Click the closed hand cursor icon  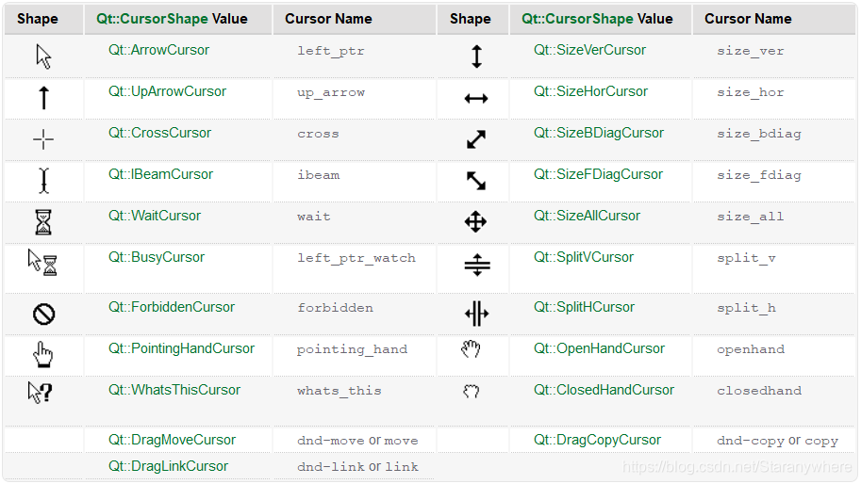click(472, 391)
